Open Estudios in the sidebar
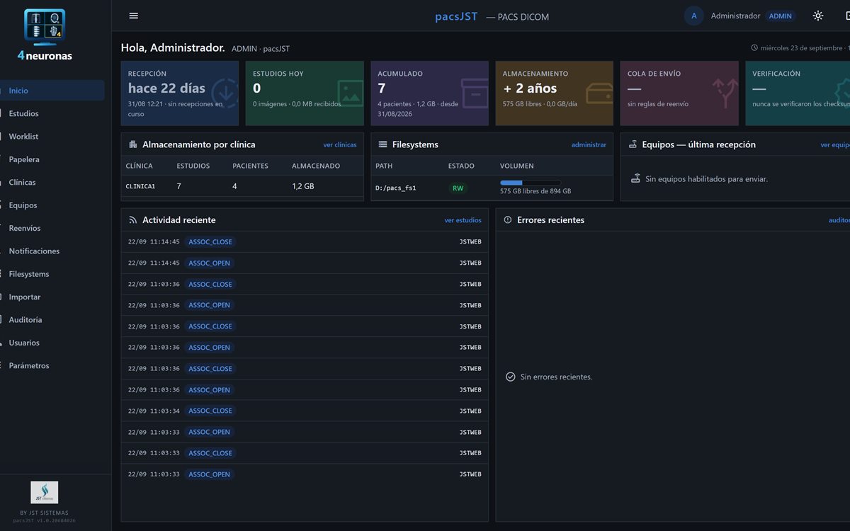This screenshot has height=531, width=850. [52, 113]
